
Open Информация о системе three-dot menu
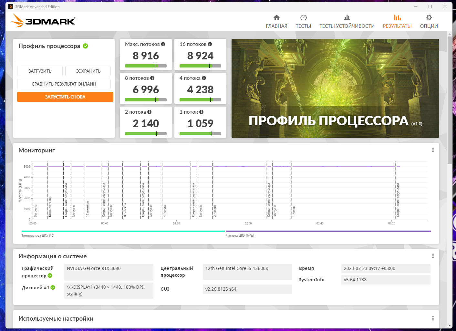click(x=433, y=256)
